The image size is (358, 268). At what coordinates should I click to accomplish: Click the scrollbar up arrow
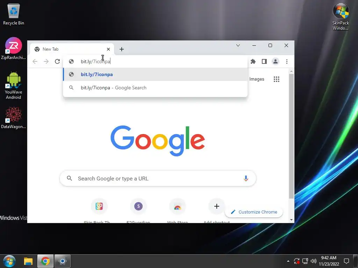click(x=291, y=71)
